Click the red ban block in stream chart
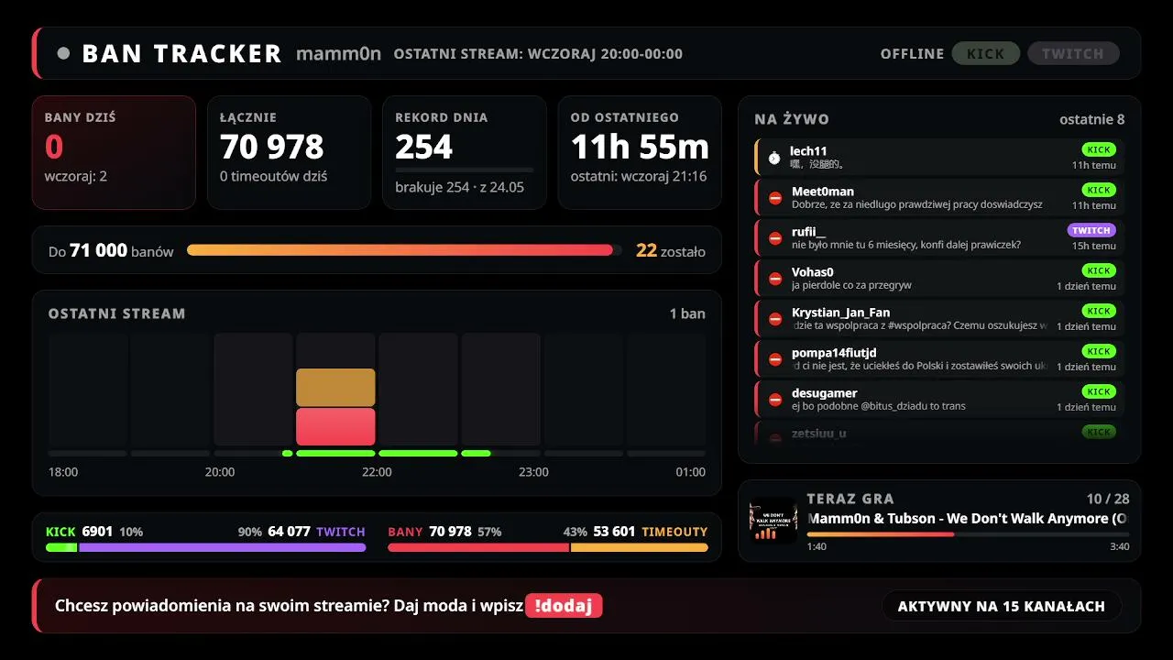Image resolution: width=1173 pixels, height=660 pixels. coord(335,427)
